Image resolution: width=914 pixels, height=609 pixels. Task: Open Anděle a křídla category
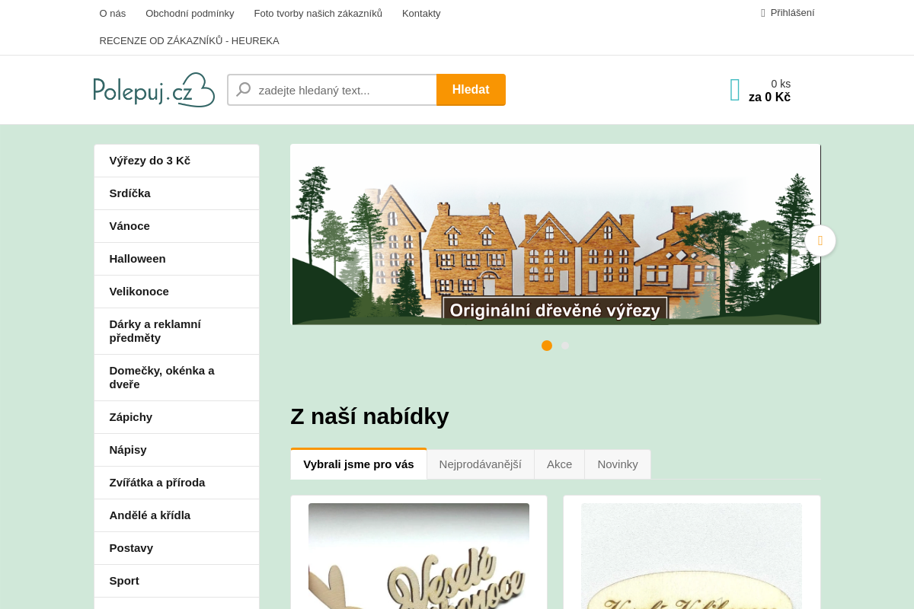pyautogui.click(x=177, y=515)
